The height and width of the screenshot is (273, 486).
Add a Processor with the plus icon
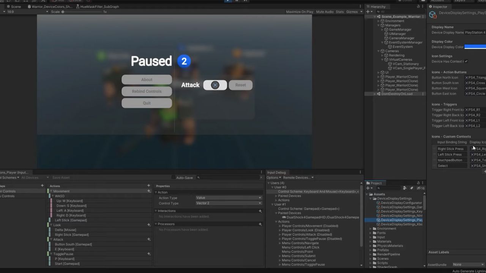pos(260,224)
